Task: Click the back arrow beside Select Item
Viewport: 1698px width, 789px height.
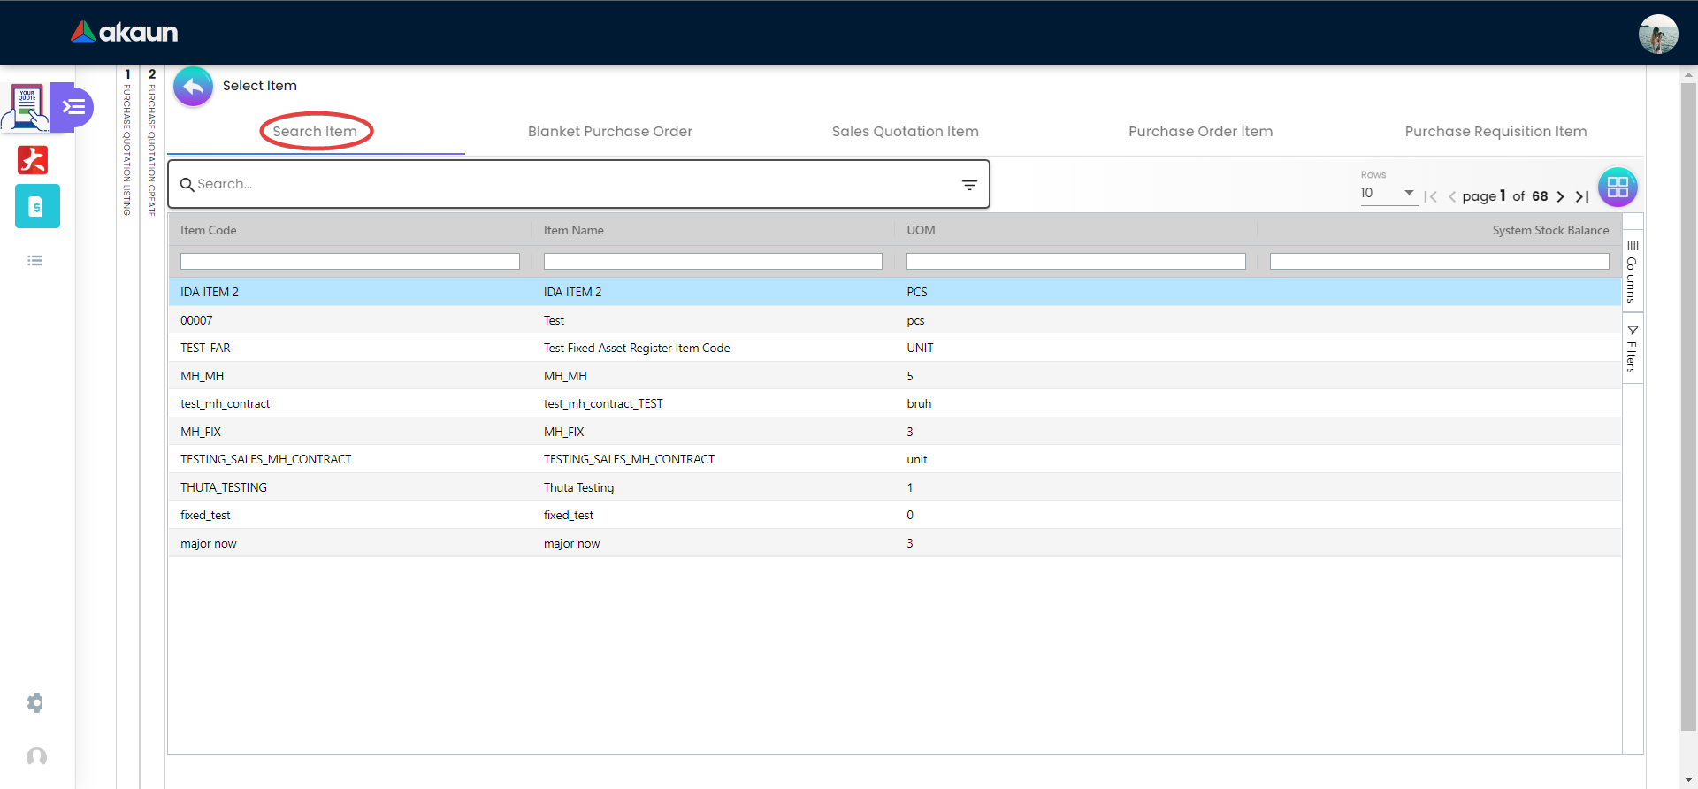Action: coord(193,87)
